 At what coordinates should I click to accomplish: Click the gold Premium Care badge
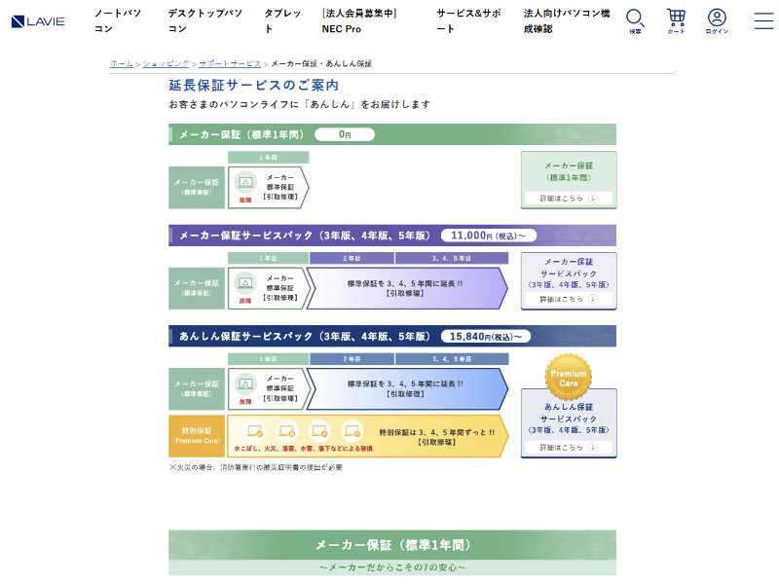569,377
